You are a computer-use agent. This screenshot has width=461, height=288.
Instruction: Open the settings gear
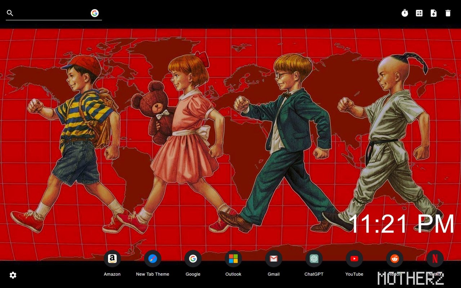click(x=13, y=275)
